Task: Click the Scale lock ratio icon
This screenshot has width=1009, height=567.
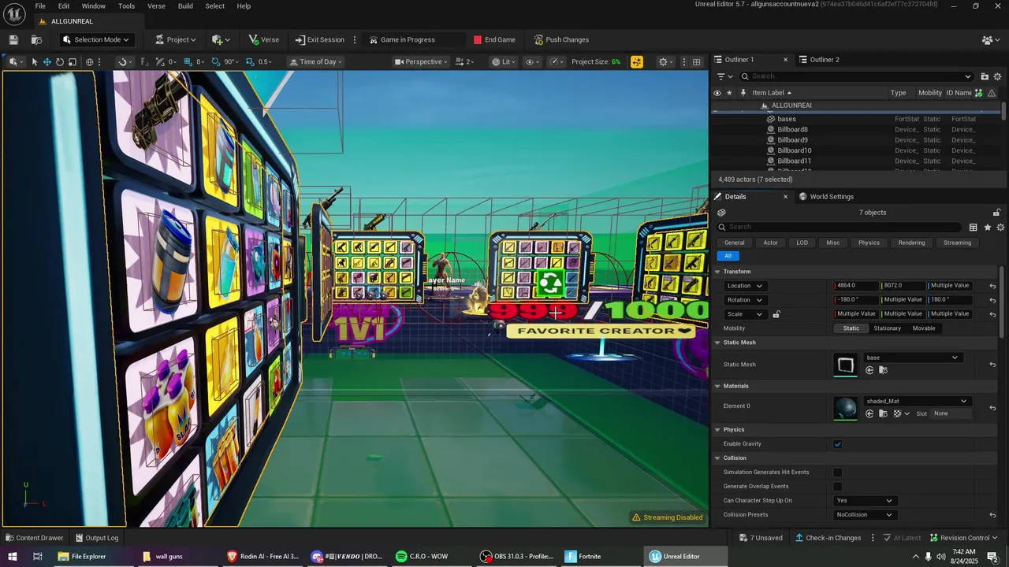Action: pyautogui.click(x=776, y=314)
